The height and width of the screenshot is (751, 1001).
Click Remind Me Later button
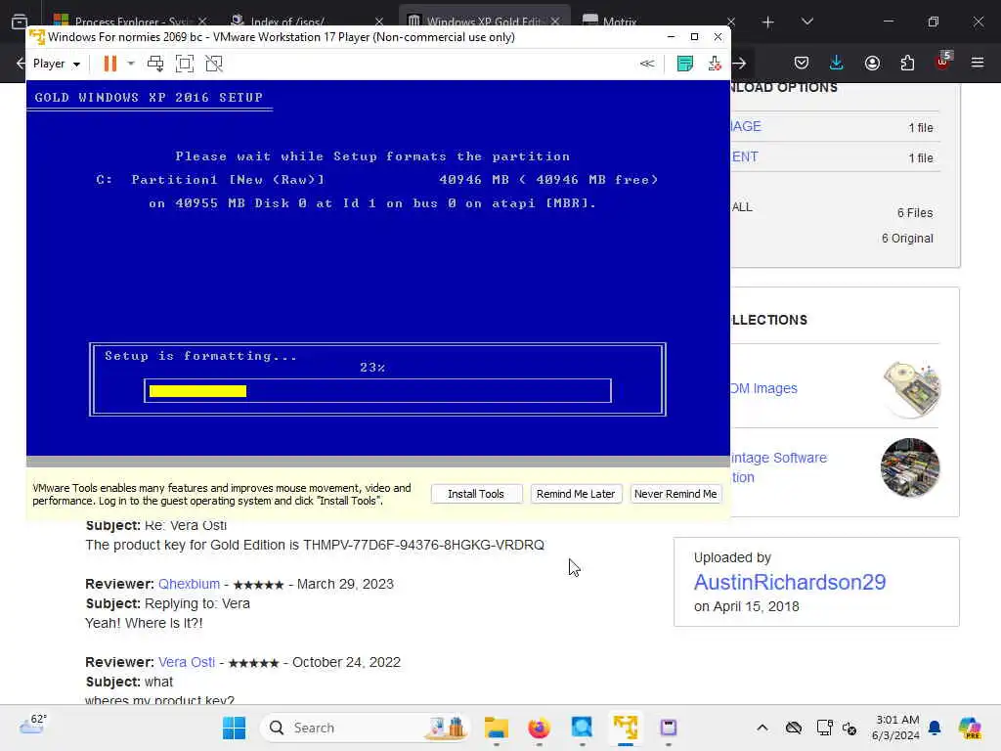(x=576, y=494)
